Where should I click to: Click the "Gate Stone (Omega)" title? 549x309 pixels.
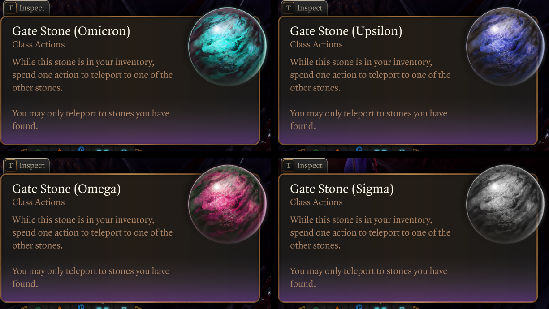pos(66,189)
